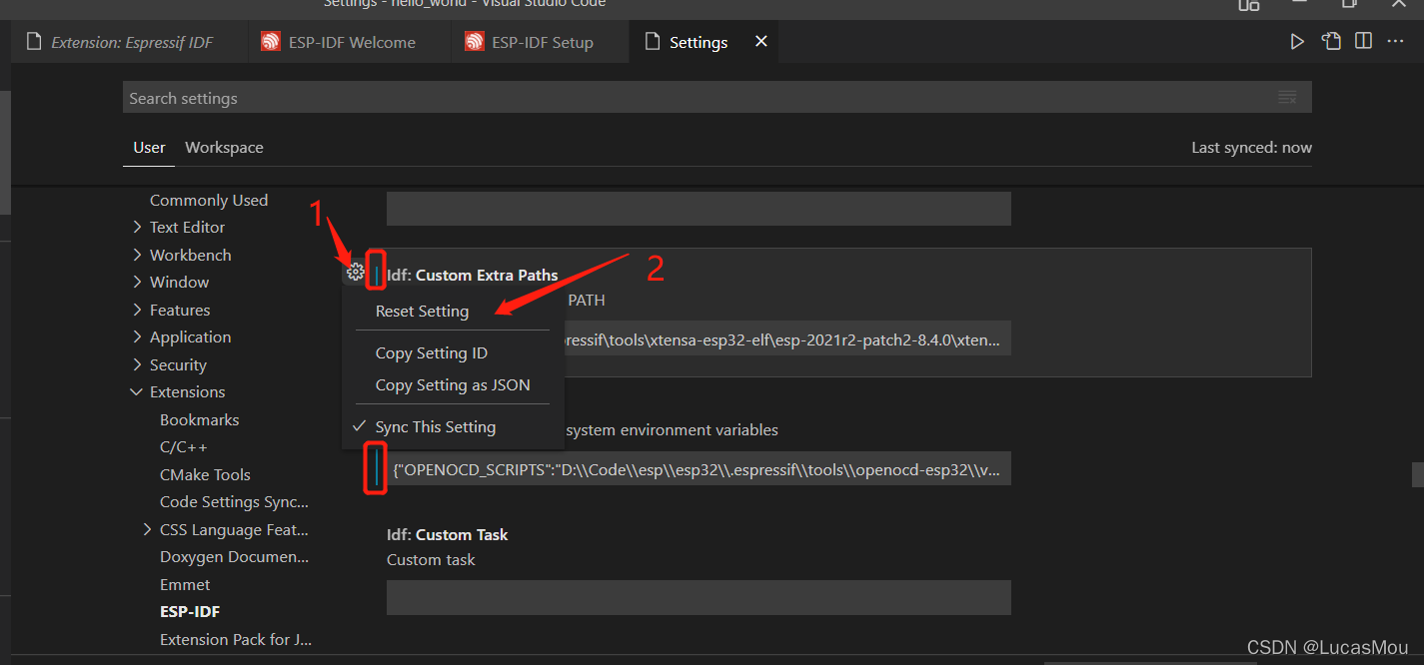The height and width of the screenshot is (665, 1424).
Task: Click the Idf: Custom Task heading
Action: pos(448,535)
